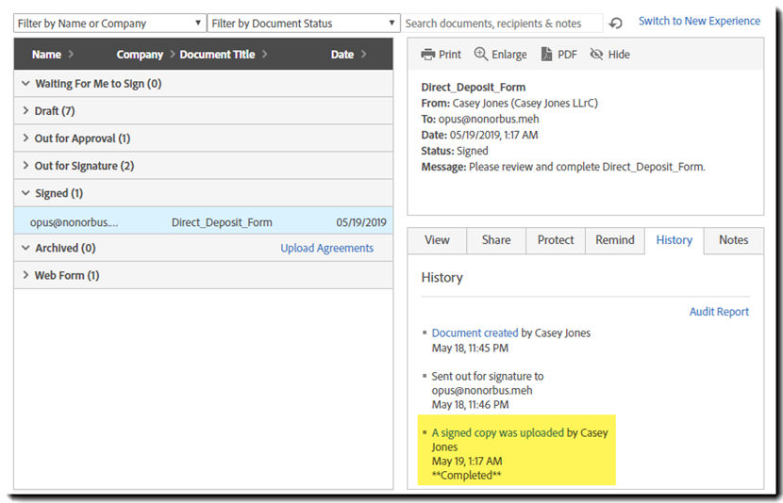The width and height of the screenshot is (783, 503).
Task: Click the Print icon
Action: point(428,55)
